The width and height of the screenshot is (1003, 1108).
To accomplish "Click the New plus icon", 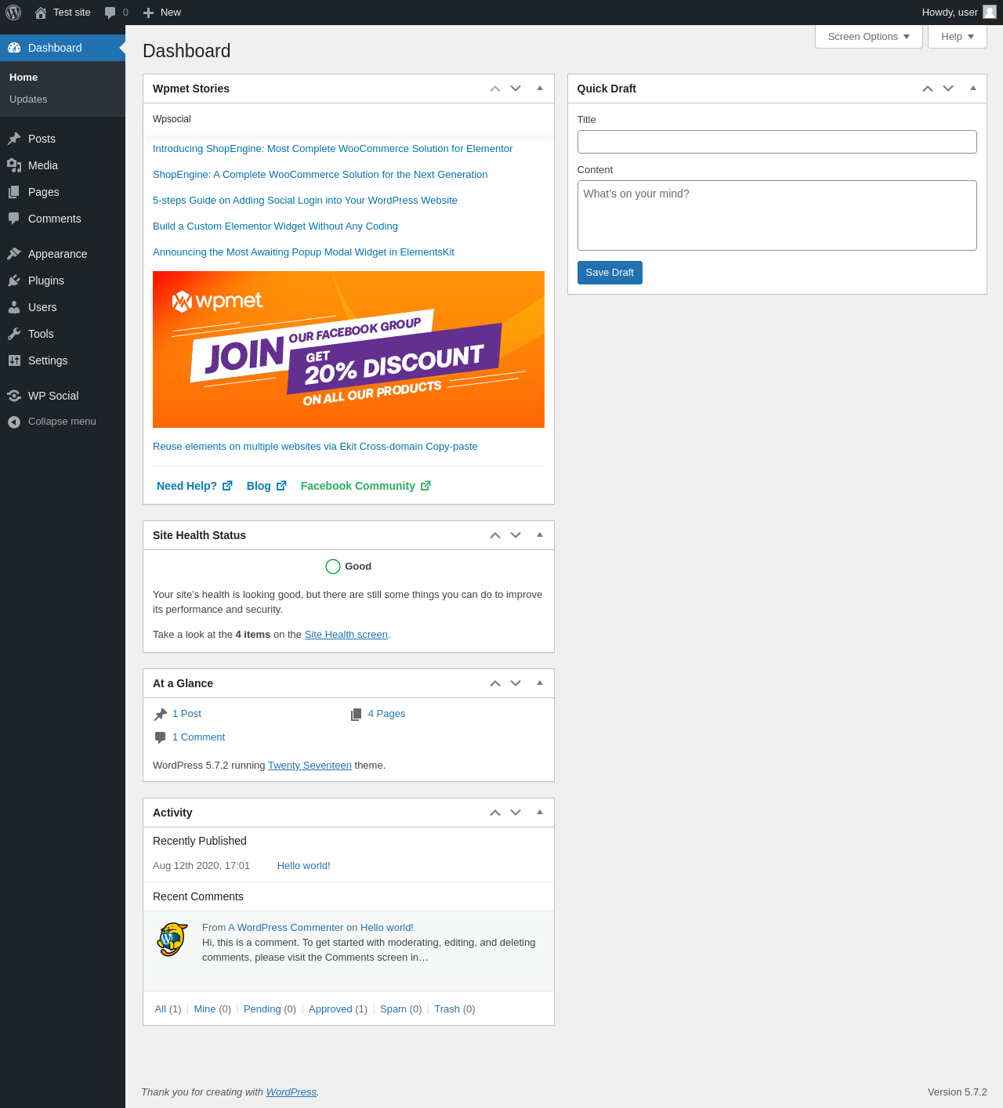I will [149, 13].
